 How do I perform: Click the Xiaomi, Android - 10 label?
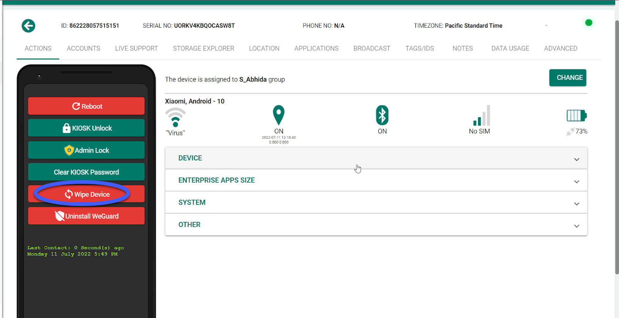(x=195, y=101)
